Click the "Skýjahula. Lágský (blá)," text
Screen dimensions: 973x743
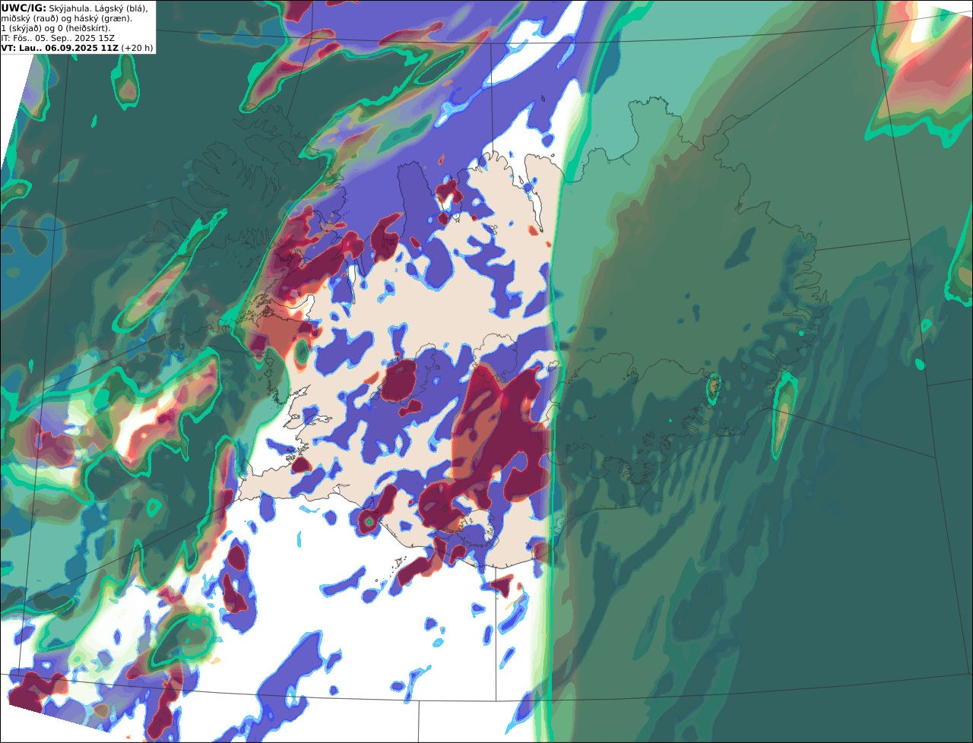tap(98, 8)
